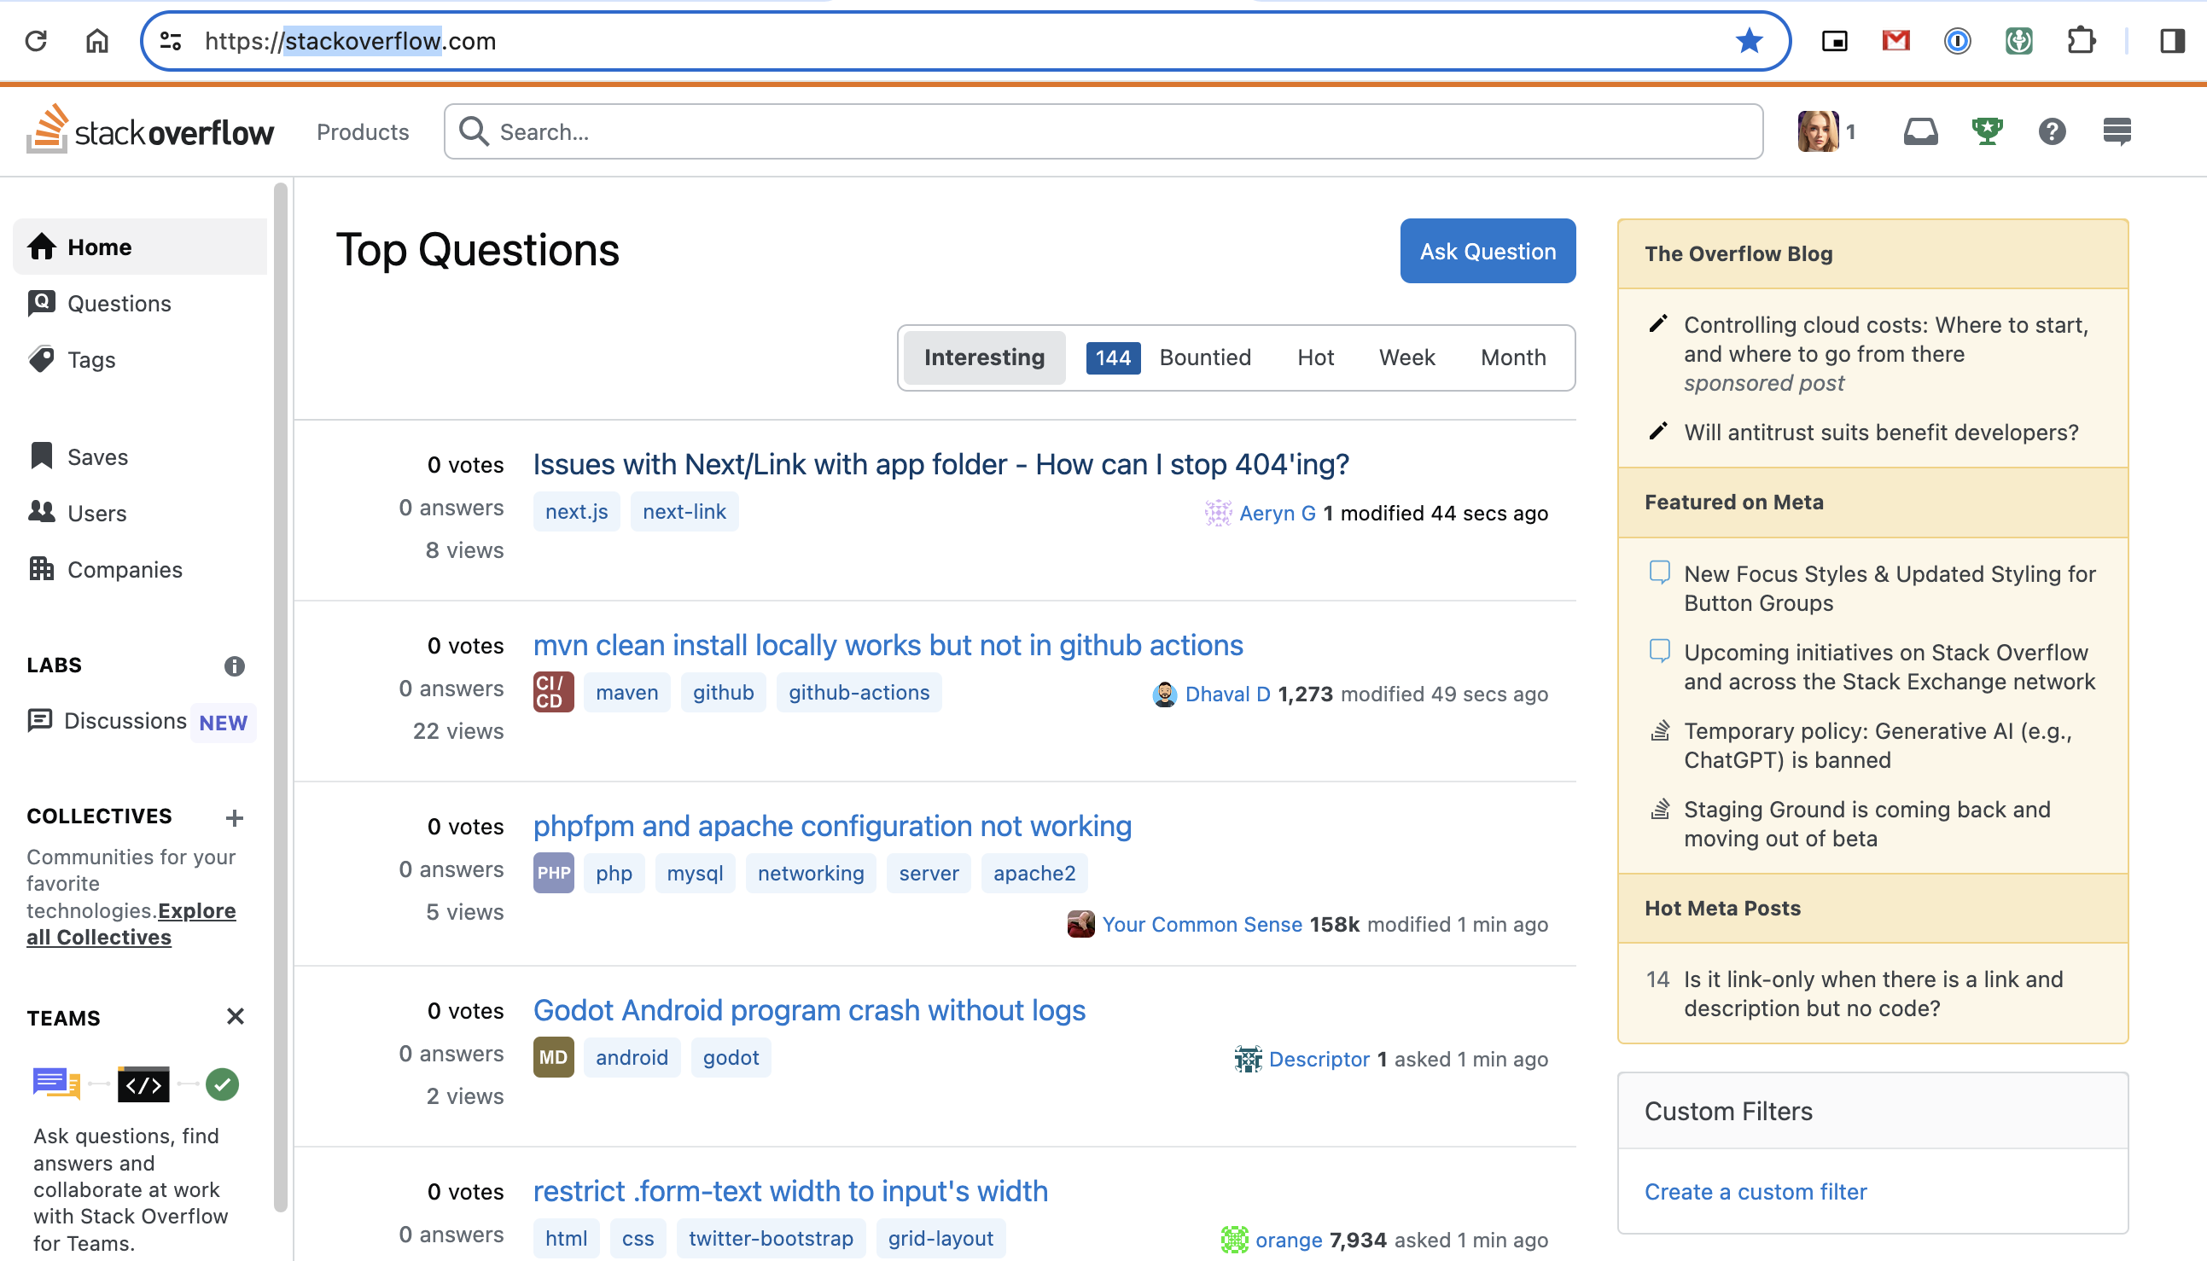This screenshot has width=2207, height=1261.
Task: Click the Products menu
Action: coord(362,131)
